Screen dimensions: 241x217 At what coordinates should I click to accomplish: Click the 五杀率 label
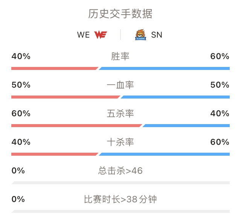[x=120, y=114]
